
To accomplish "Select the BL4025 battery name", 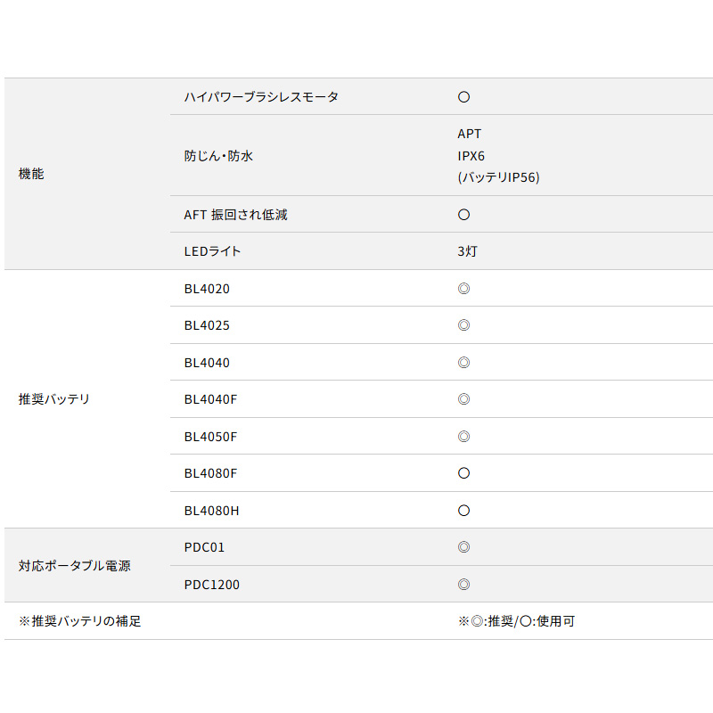I will (207, 325).
